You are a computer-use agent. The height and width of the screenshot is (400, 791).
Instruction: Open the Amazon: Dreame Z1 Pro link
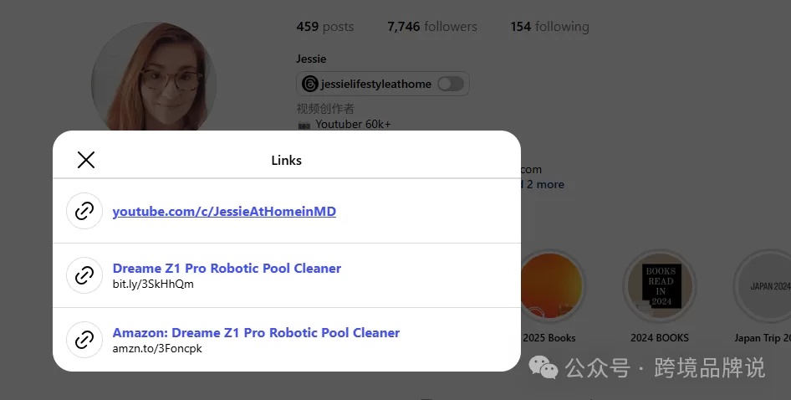pos(256,333)
